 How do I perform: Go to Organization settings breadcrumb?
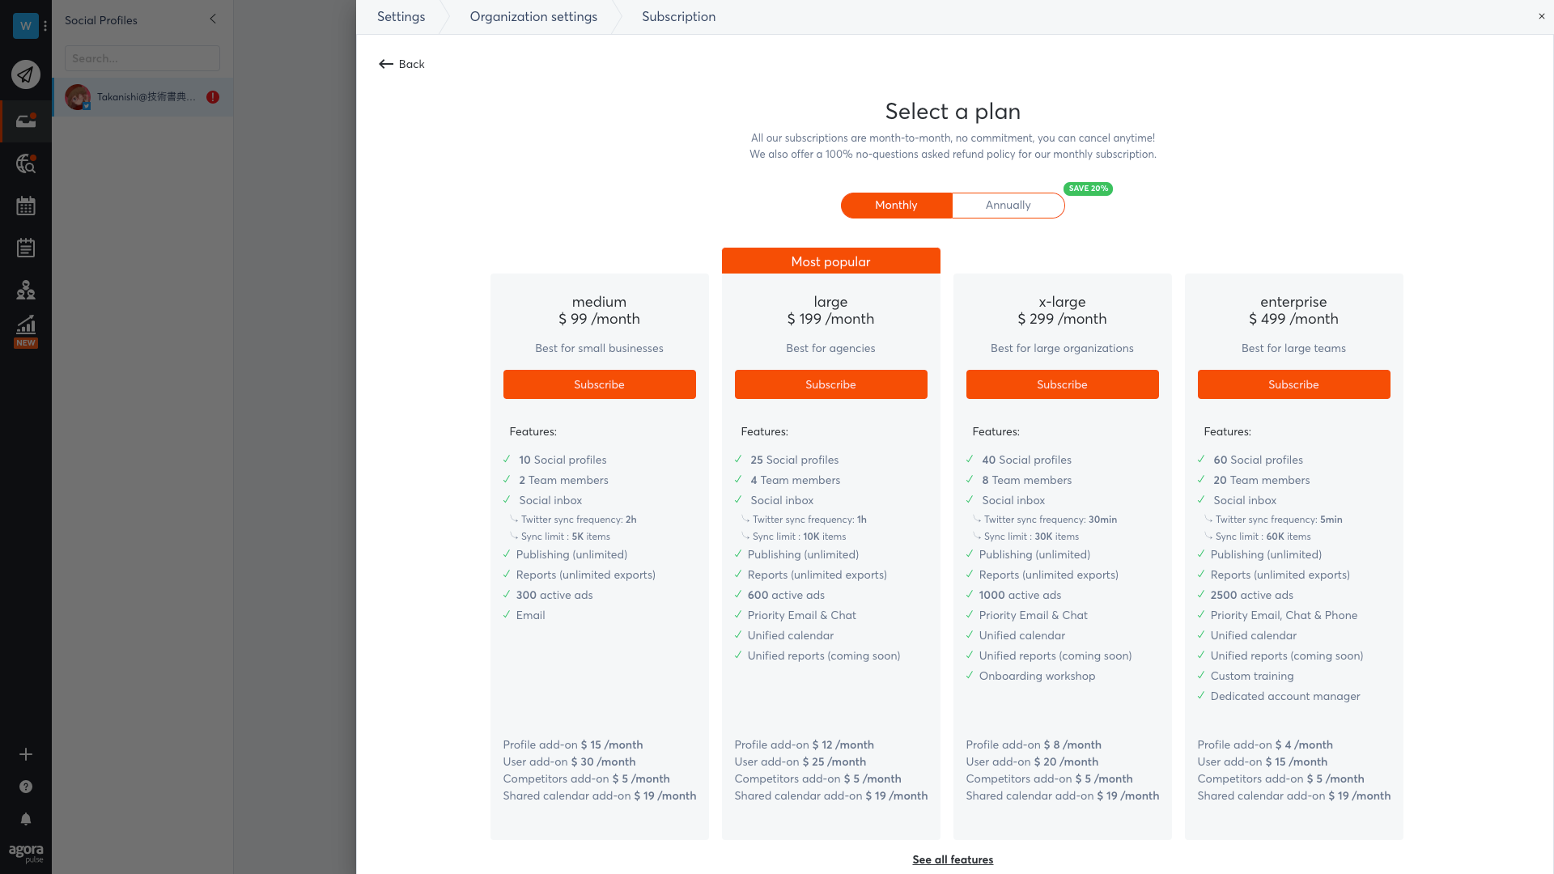(533, 17)
